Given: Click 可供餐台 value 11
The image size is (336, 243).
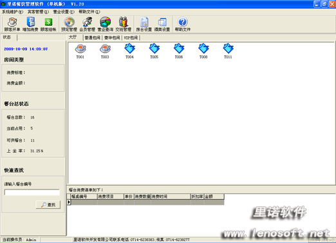Looking at the screenshot, I should click(32, 141).
